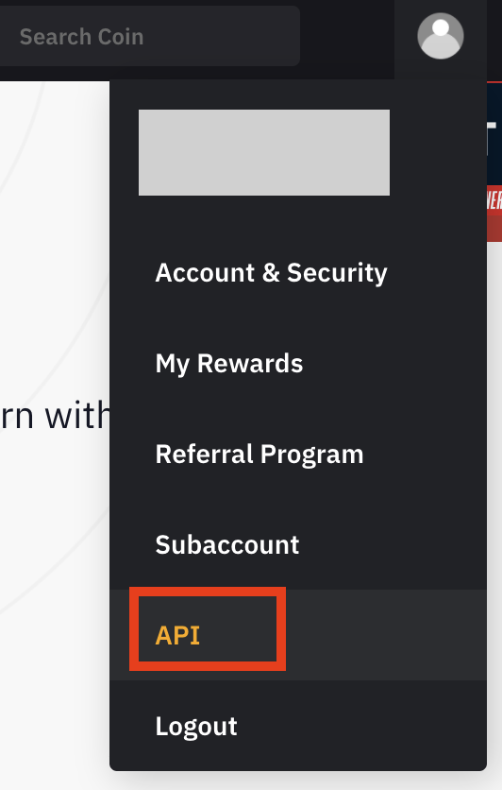The width and height of the screenshot is (502, 790).
Task: Click empty space right of Subaccount entry
Action: click(393, 544)
